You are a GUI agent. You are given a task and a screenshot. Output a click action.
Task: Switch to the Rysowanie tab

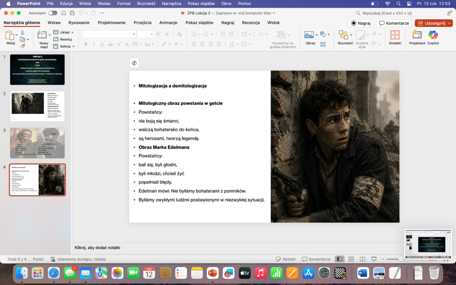[x=79, y=23]
